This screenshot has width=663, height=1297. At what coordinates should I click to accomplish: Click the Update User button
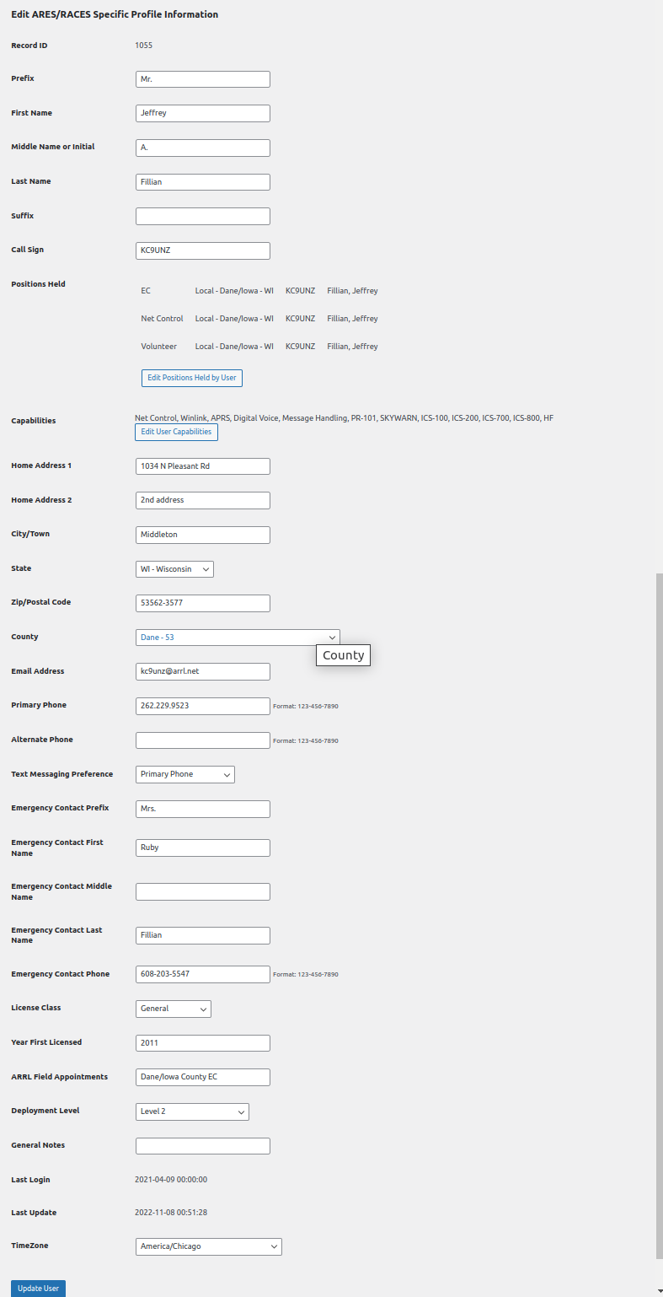coord(38,1288)
